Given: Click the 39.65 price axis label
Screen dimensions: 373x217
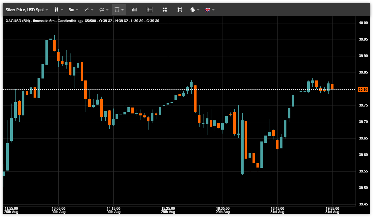Looking at the screenshot, I should pos(363,138).
